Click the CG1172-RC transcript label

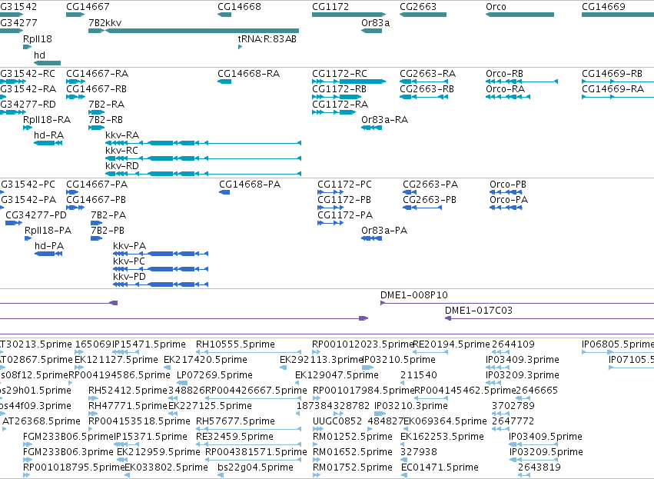coord(340,74)
